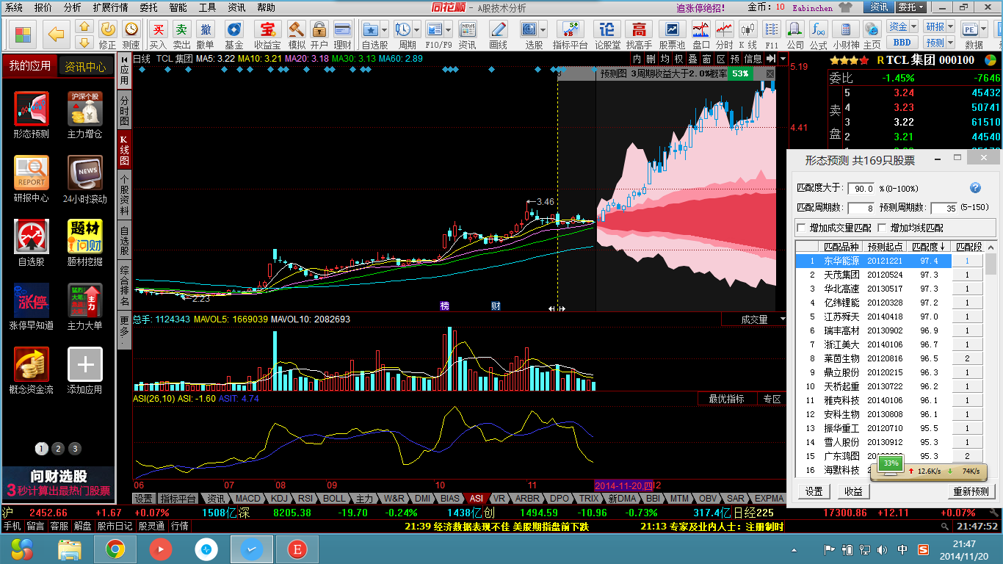This screenshot has width=1003, height=564.
Task: Open the 指标平台 toolbar icon
Action: (x=570, y=34)
